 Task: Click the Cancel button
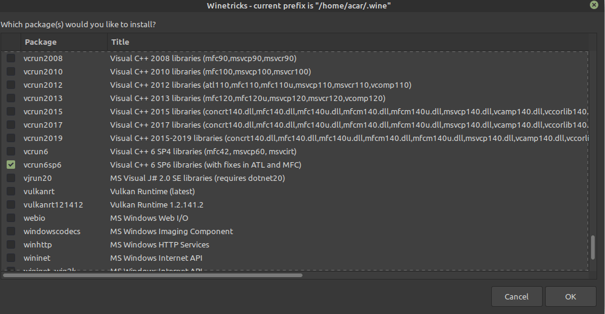click(517, 296)
